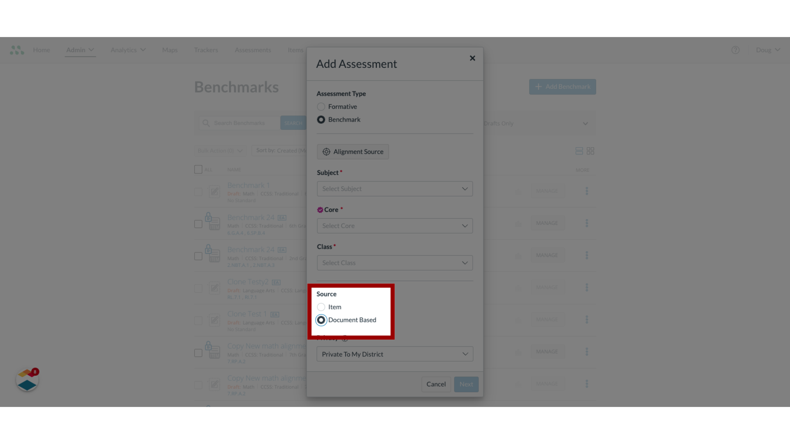Viewport: 790px width, 444px height.
Task: Open the Admin menu
Action: [x=79, y=50]
